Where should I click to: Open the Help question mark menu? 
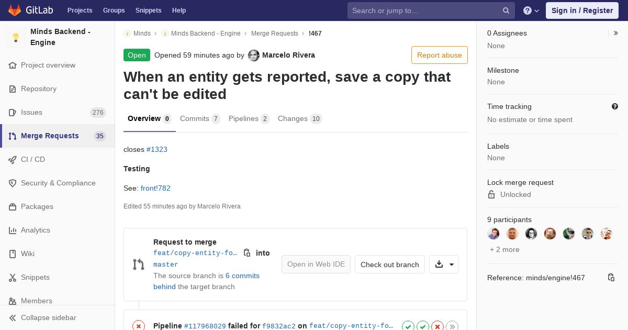click(x=531, y=10)
